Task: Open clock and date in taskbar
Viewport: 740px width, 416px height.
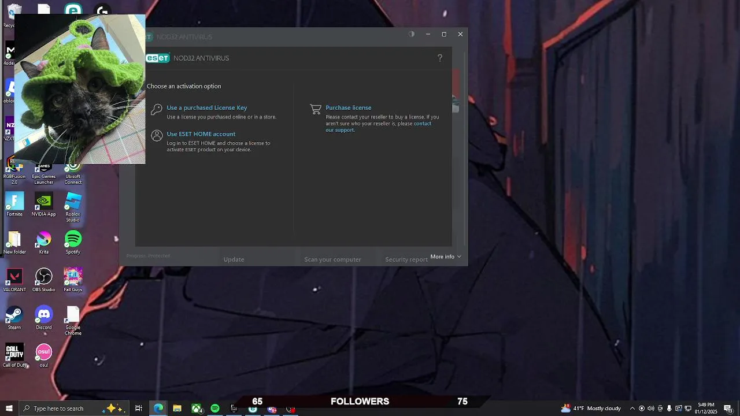Action: coord(706,408)
